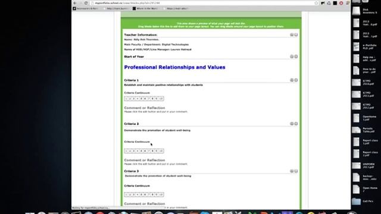Click the address bar URL field

(x=202, y=3)
